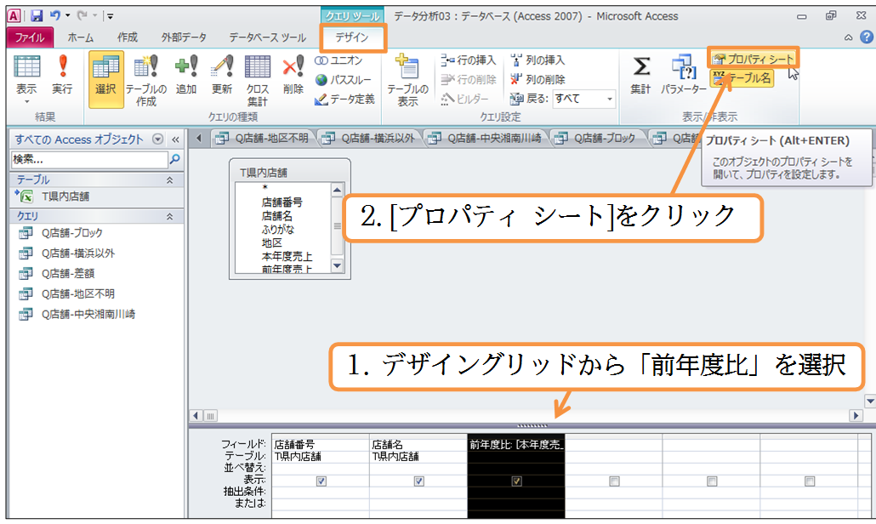Viewport: 876px width, 524px height.
Task: Uncheck the Show box under 店舗名 column
Action: tap(418, 481)
